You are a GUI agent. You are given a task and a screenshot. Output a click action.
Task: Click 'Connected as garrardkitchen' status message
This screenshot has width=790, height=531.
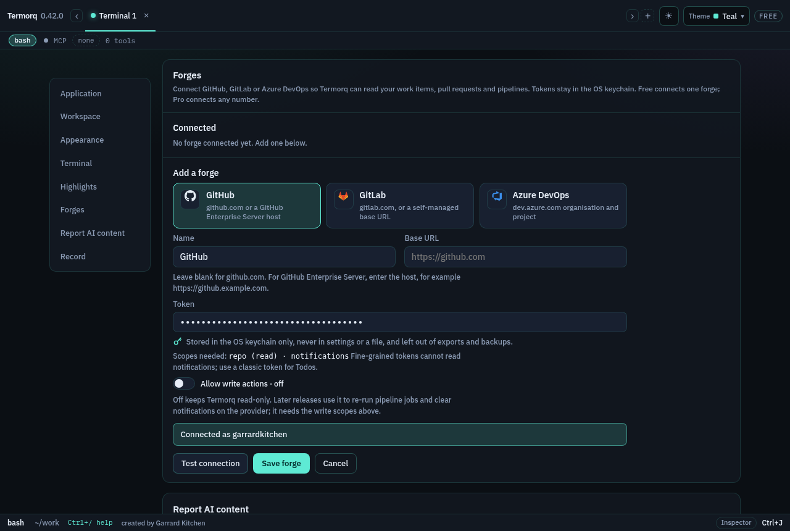click(x=400, y=434)
